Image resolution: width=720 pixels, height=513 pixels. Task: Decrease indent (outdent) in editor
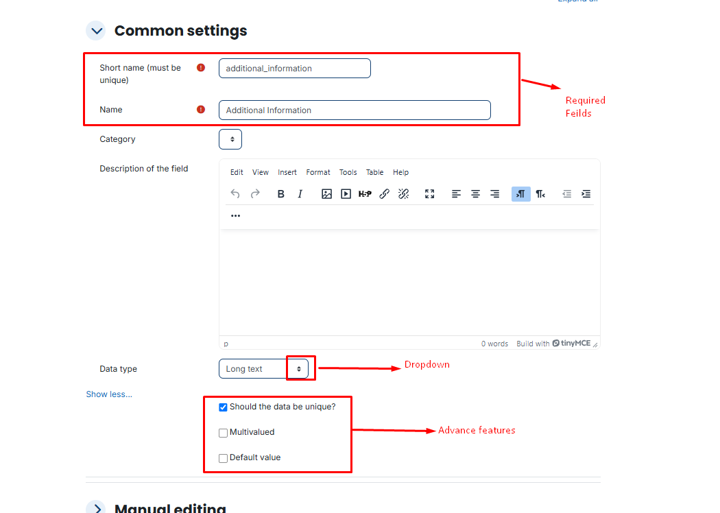click(566, 194)
